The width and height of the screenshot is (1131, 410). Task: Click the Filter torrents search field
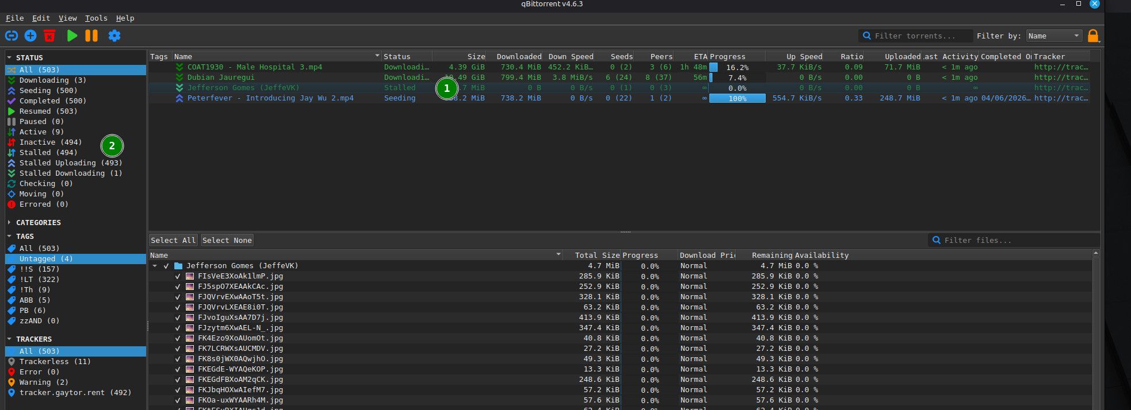pos(915,36)
